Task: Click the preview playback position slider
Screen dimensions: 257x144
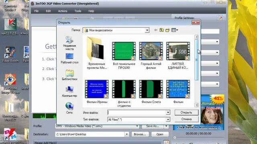Action: pyautogui.click(x=175, y=138)
